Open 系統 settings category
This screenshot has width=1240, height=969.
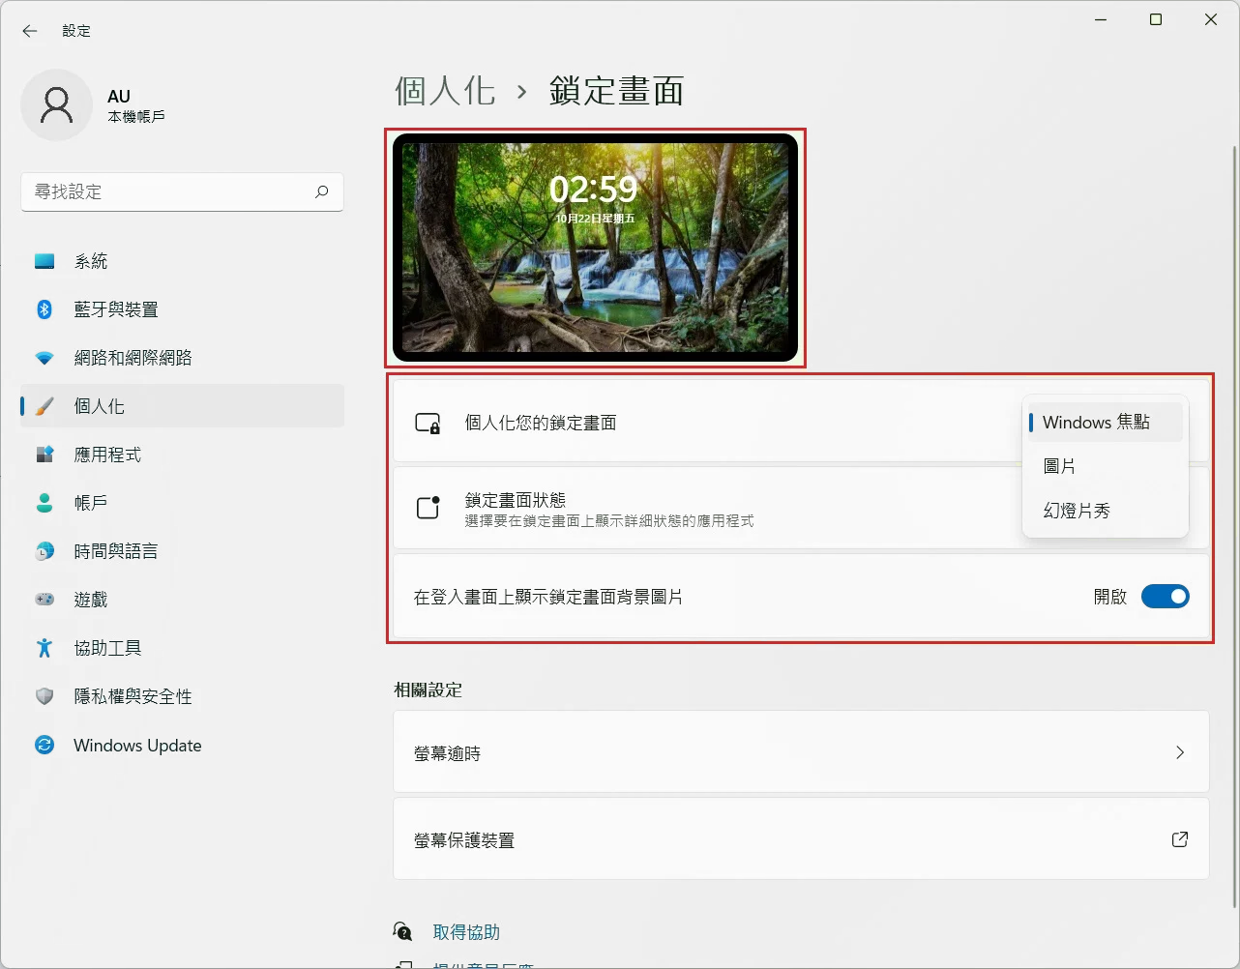pos(182,261)
